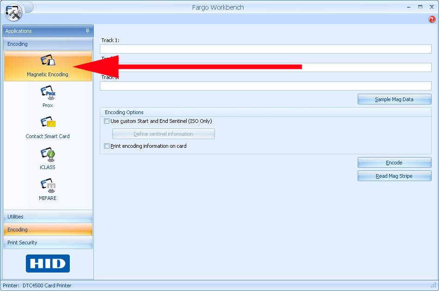Click the Fargo Workbench application logo button

(14, 12)
